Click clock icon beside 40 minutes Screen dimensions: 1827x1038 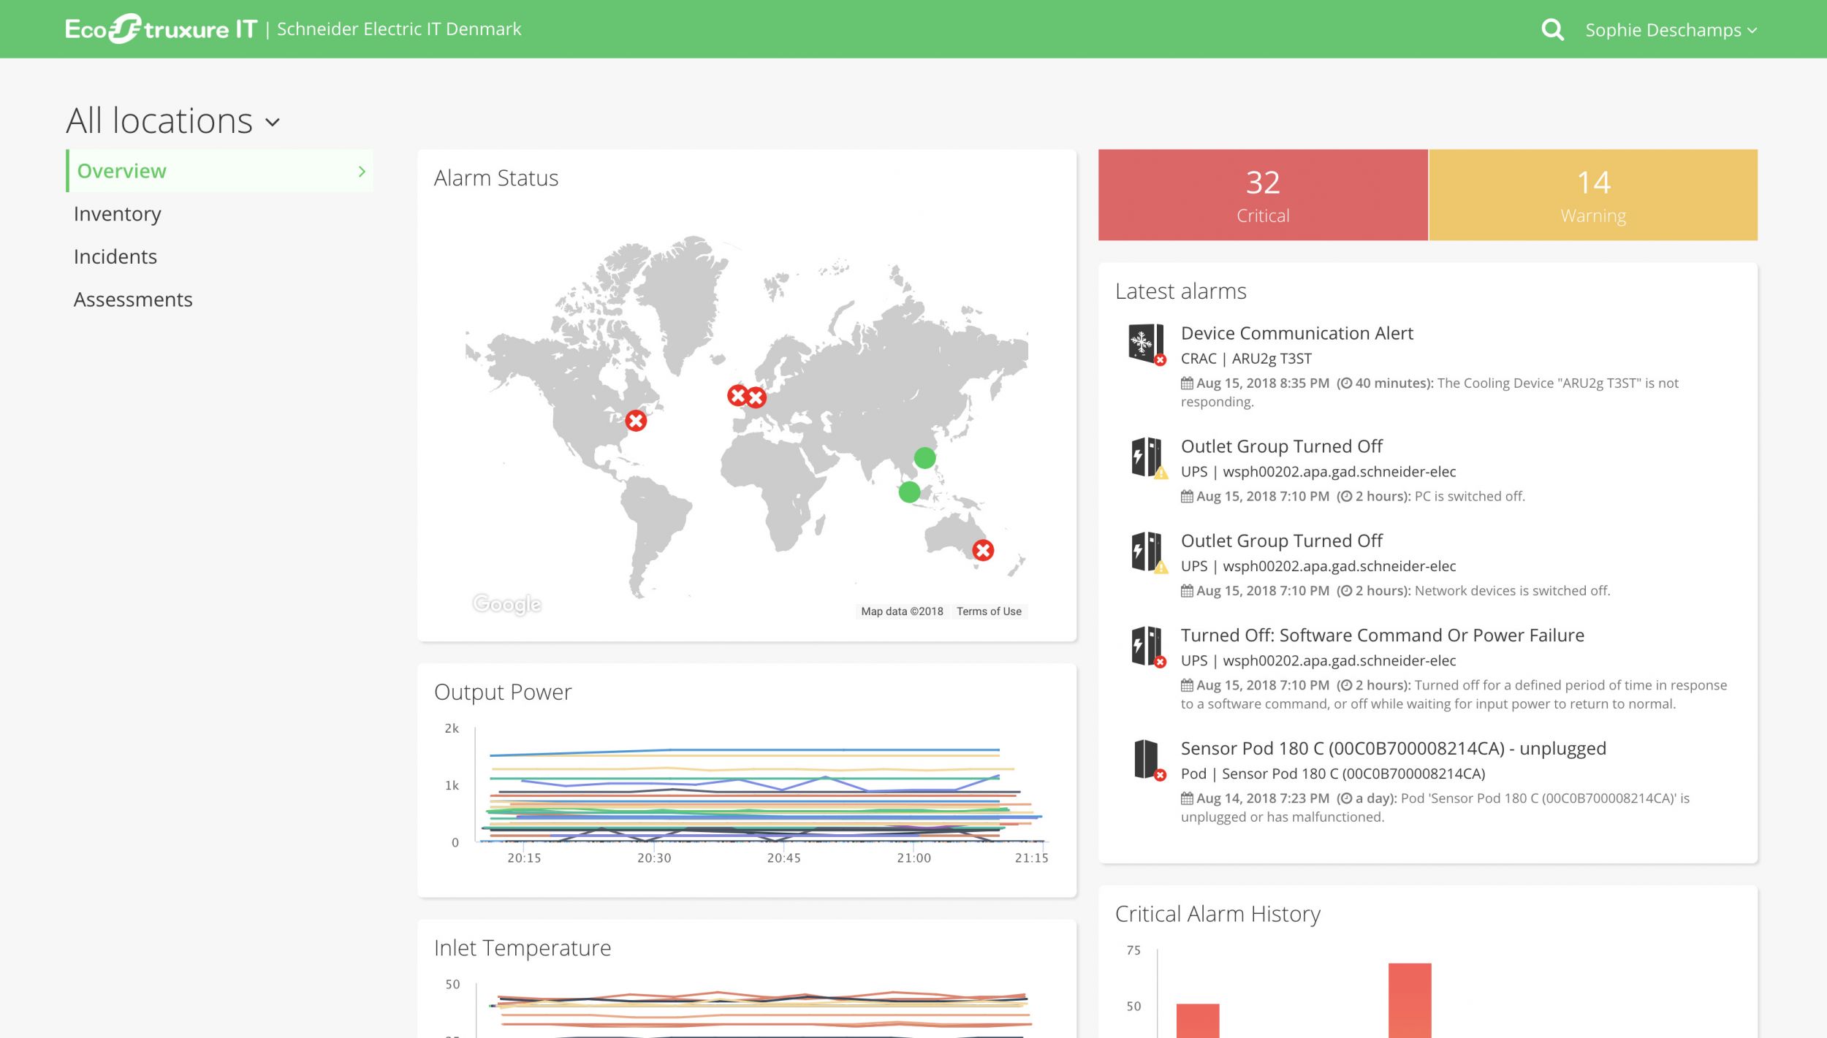point(1345,383)
